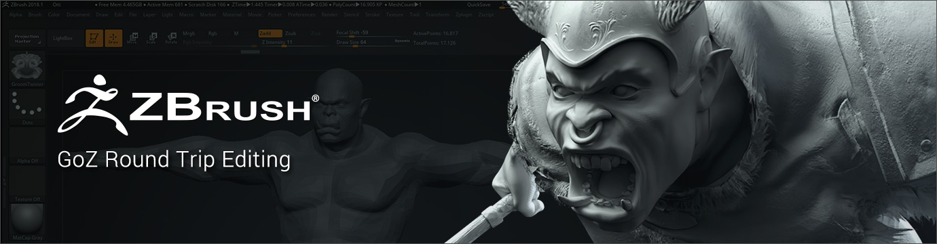Open the Dots stroke picker
The height and width of the screenshot is (244, 937).
pyautogui.click(x=28, y=107)
